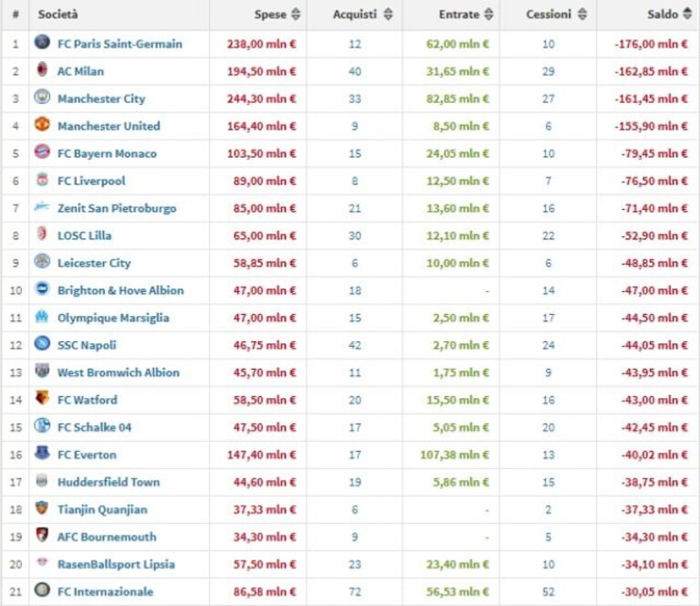
Task: Click the Manchester United club crest
Action: pos(42,125)
